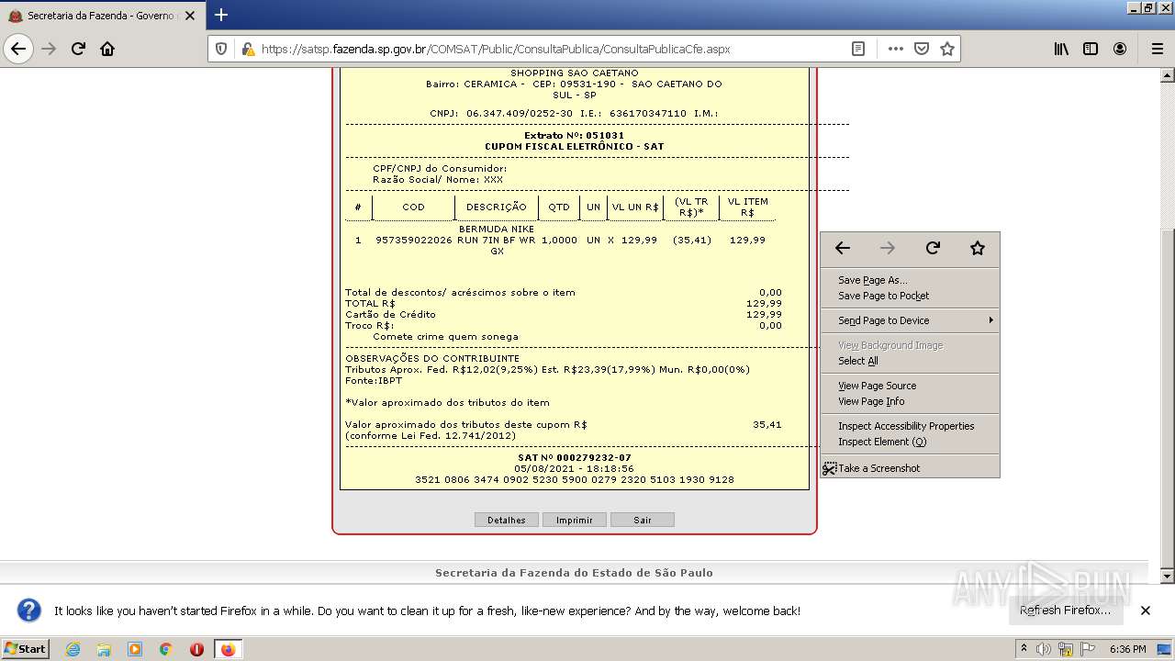Open View Page Info
The height and width of the screenshot is (661, 1175).
(x=910, y=401)
